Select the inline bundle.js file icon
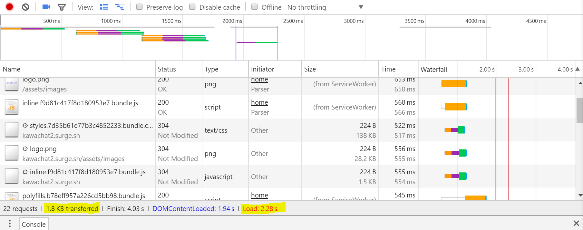 (12, 107)
